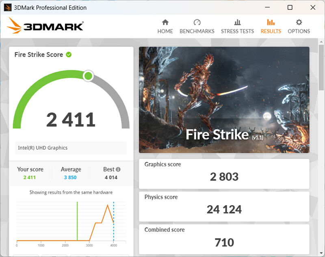
Task: Open the Stress Tests bar-chart icon
Action: [237, 22]
